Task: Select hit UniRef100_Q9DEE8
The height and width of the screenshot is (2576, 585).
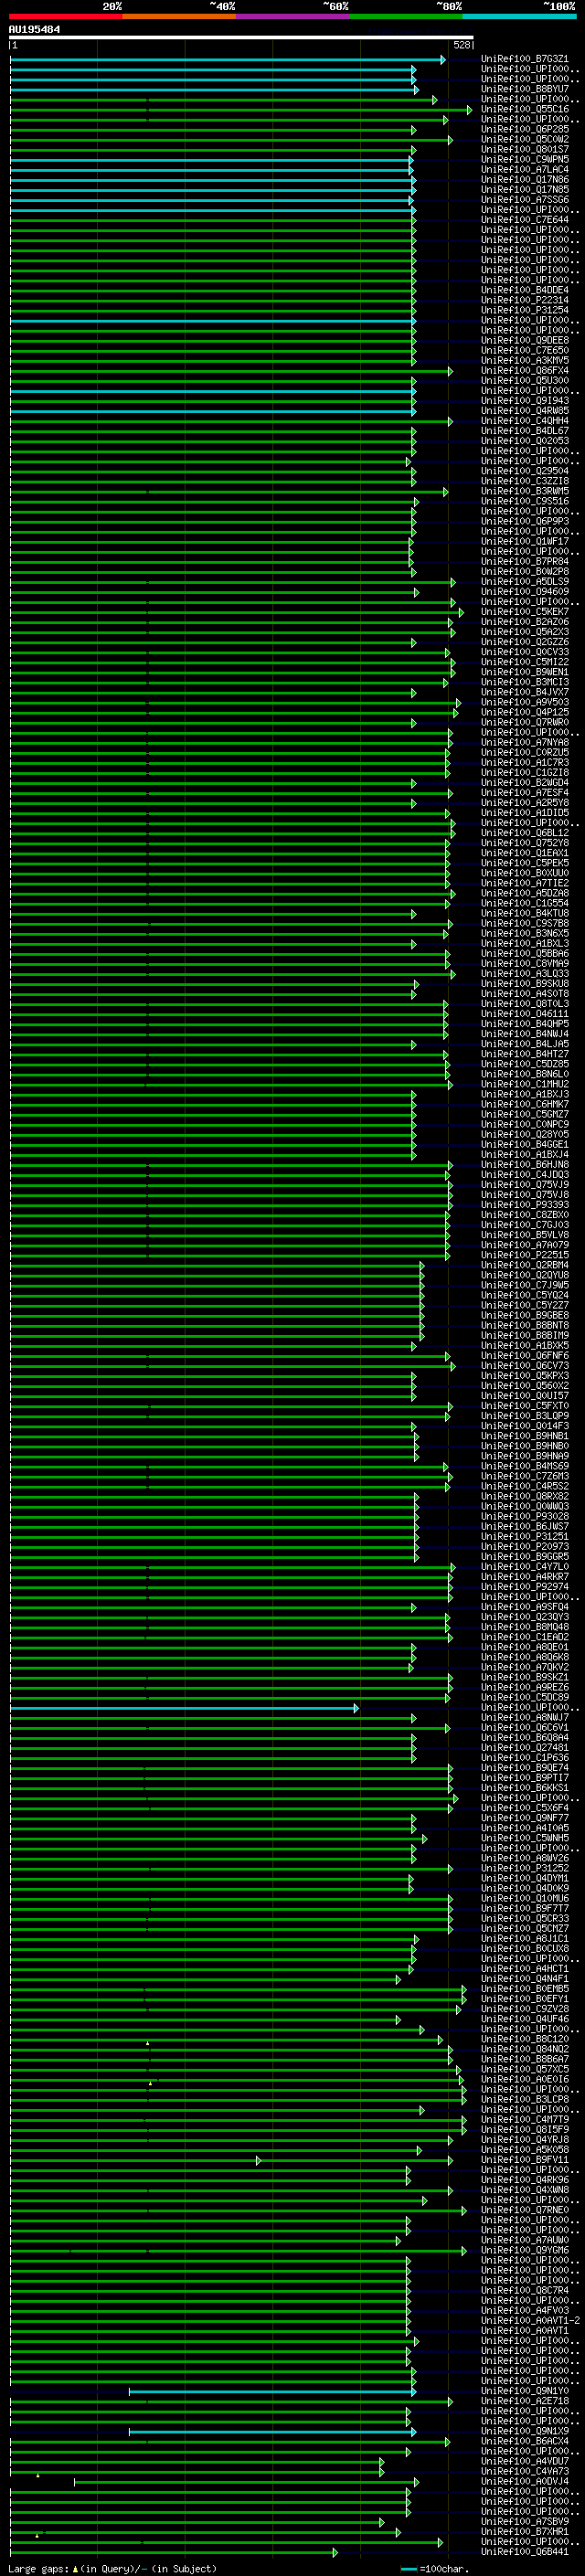Action: click(x=525, y=340)
